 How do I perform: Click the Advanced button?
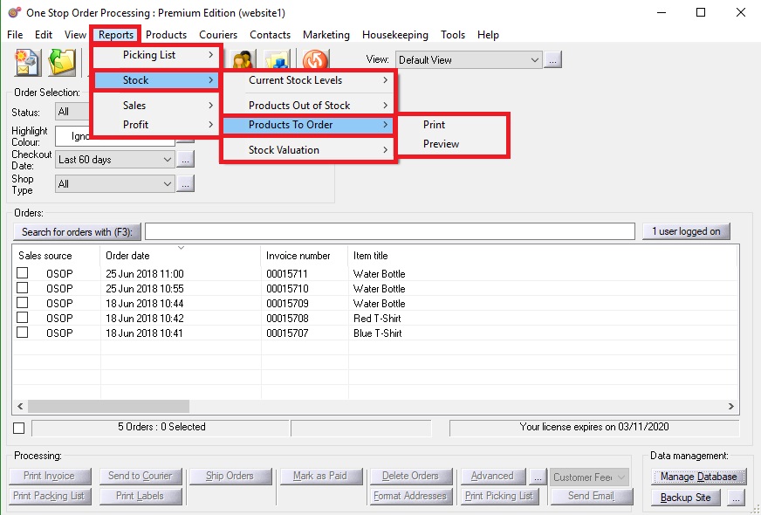click(492, 477)
